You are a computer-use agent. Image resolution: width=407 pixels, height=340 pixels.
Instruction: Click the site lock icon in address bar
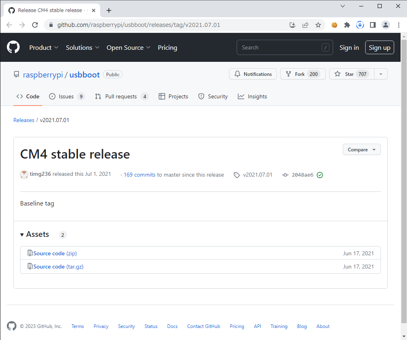click(51, 25)
